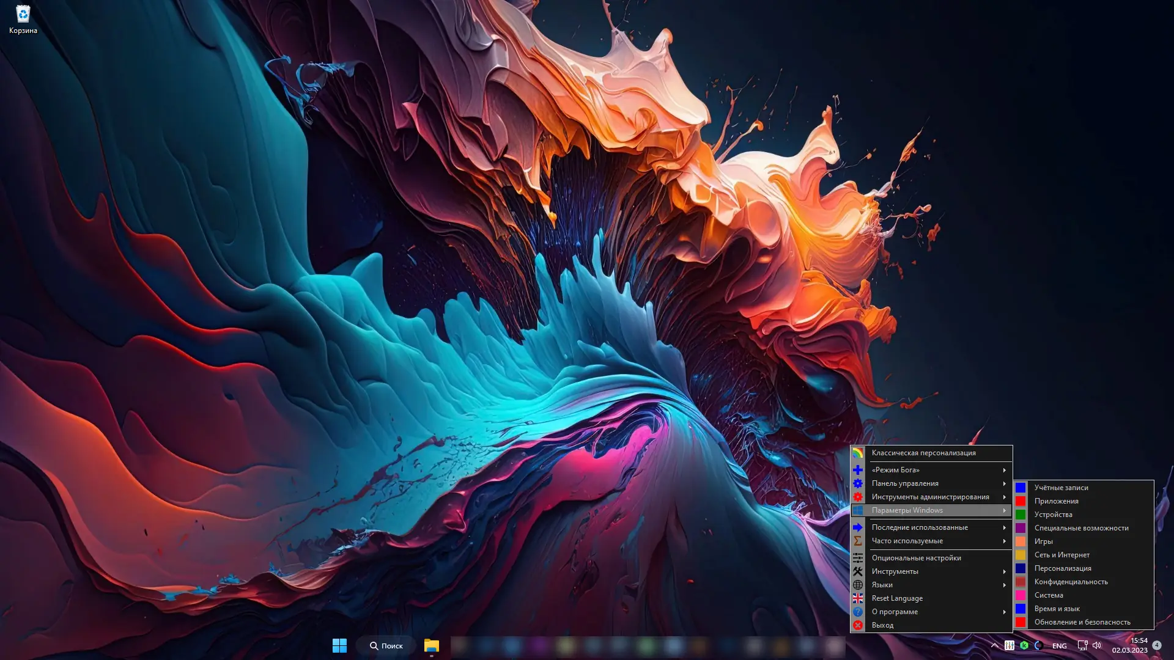Click the UK flag Reset Language icon
Viewport: 1174px width, 660px height.
coord(858,598)
